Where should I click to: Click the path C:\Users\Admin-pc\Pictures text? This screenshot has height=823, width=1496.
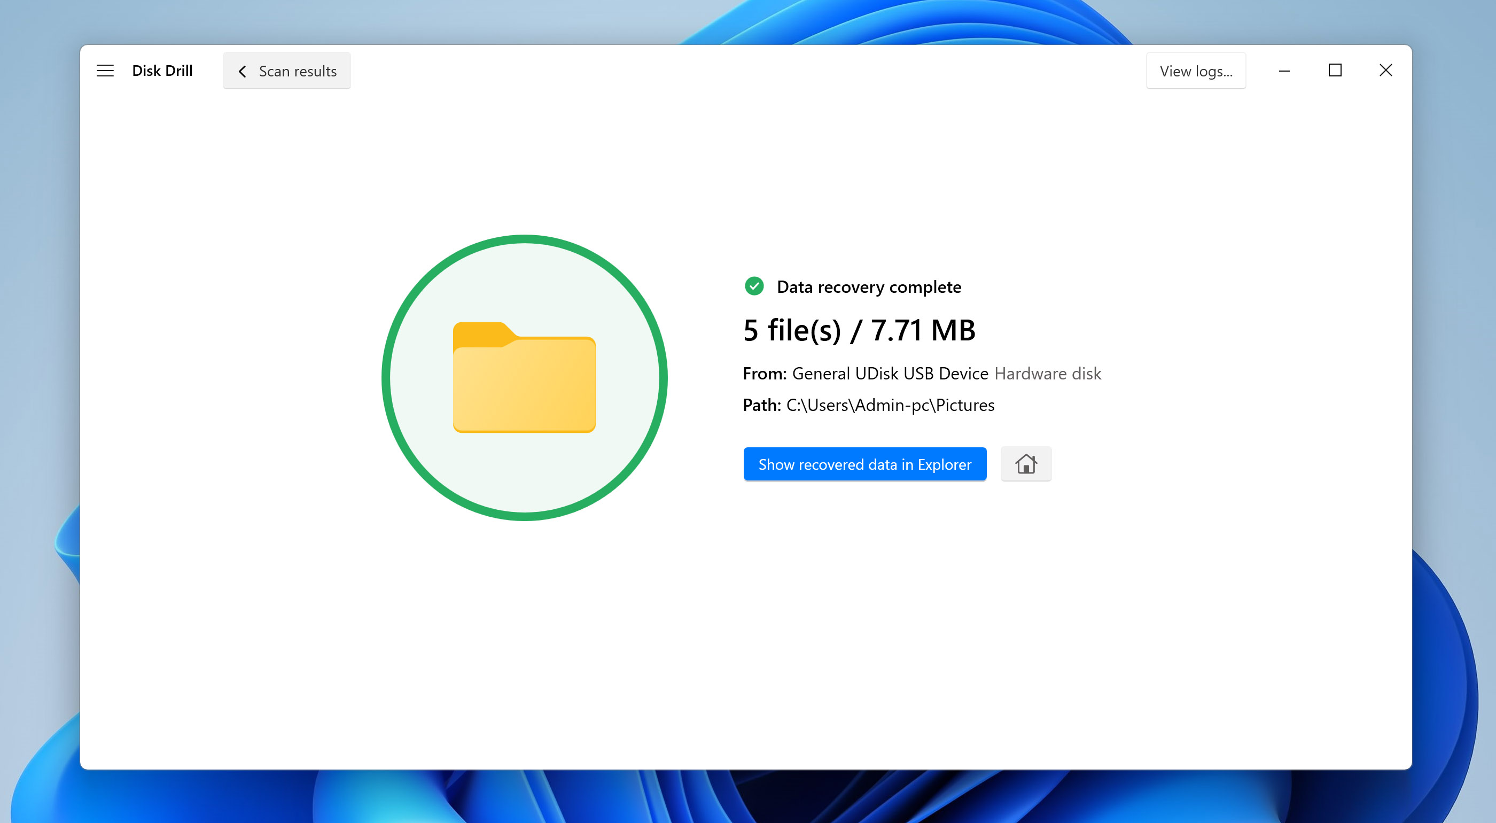point(891,403)
